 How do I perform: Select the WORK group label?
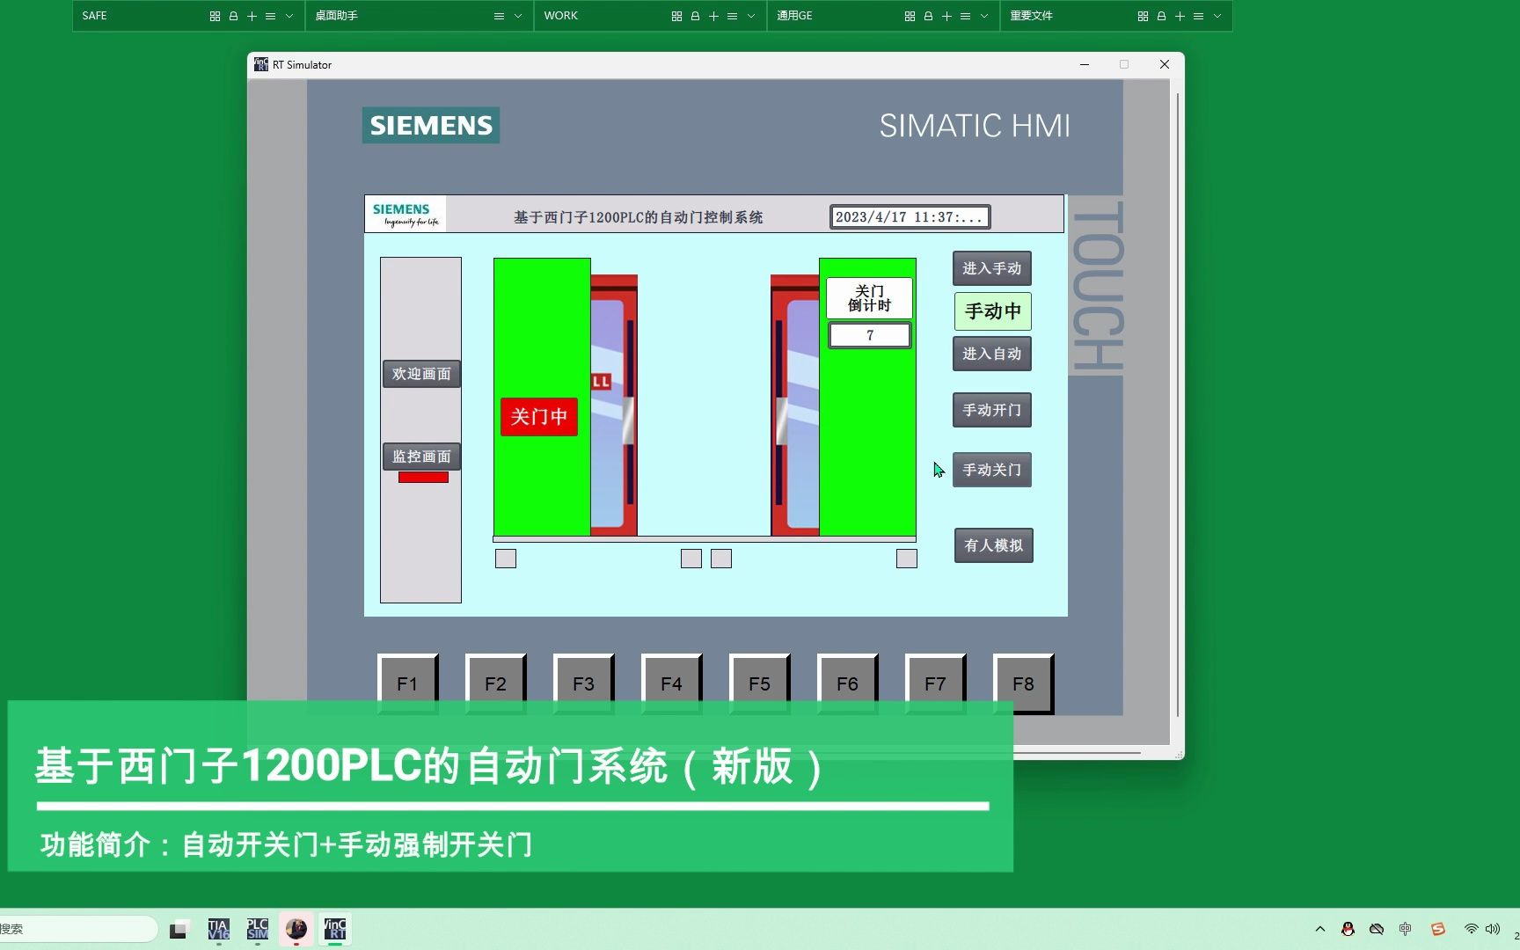point(560,16)
